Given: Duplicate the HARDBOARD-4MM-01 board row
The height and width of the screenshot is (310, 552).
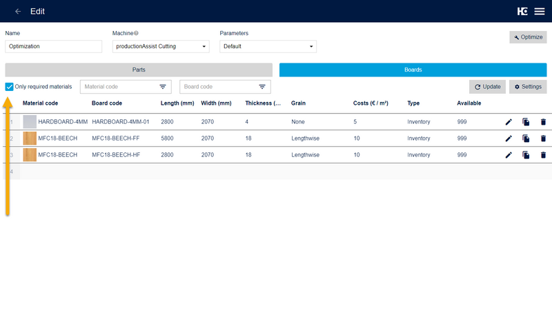Looking at the screenshot, I should [x=526, y=122].
